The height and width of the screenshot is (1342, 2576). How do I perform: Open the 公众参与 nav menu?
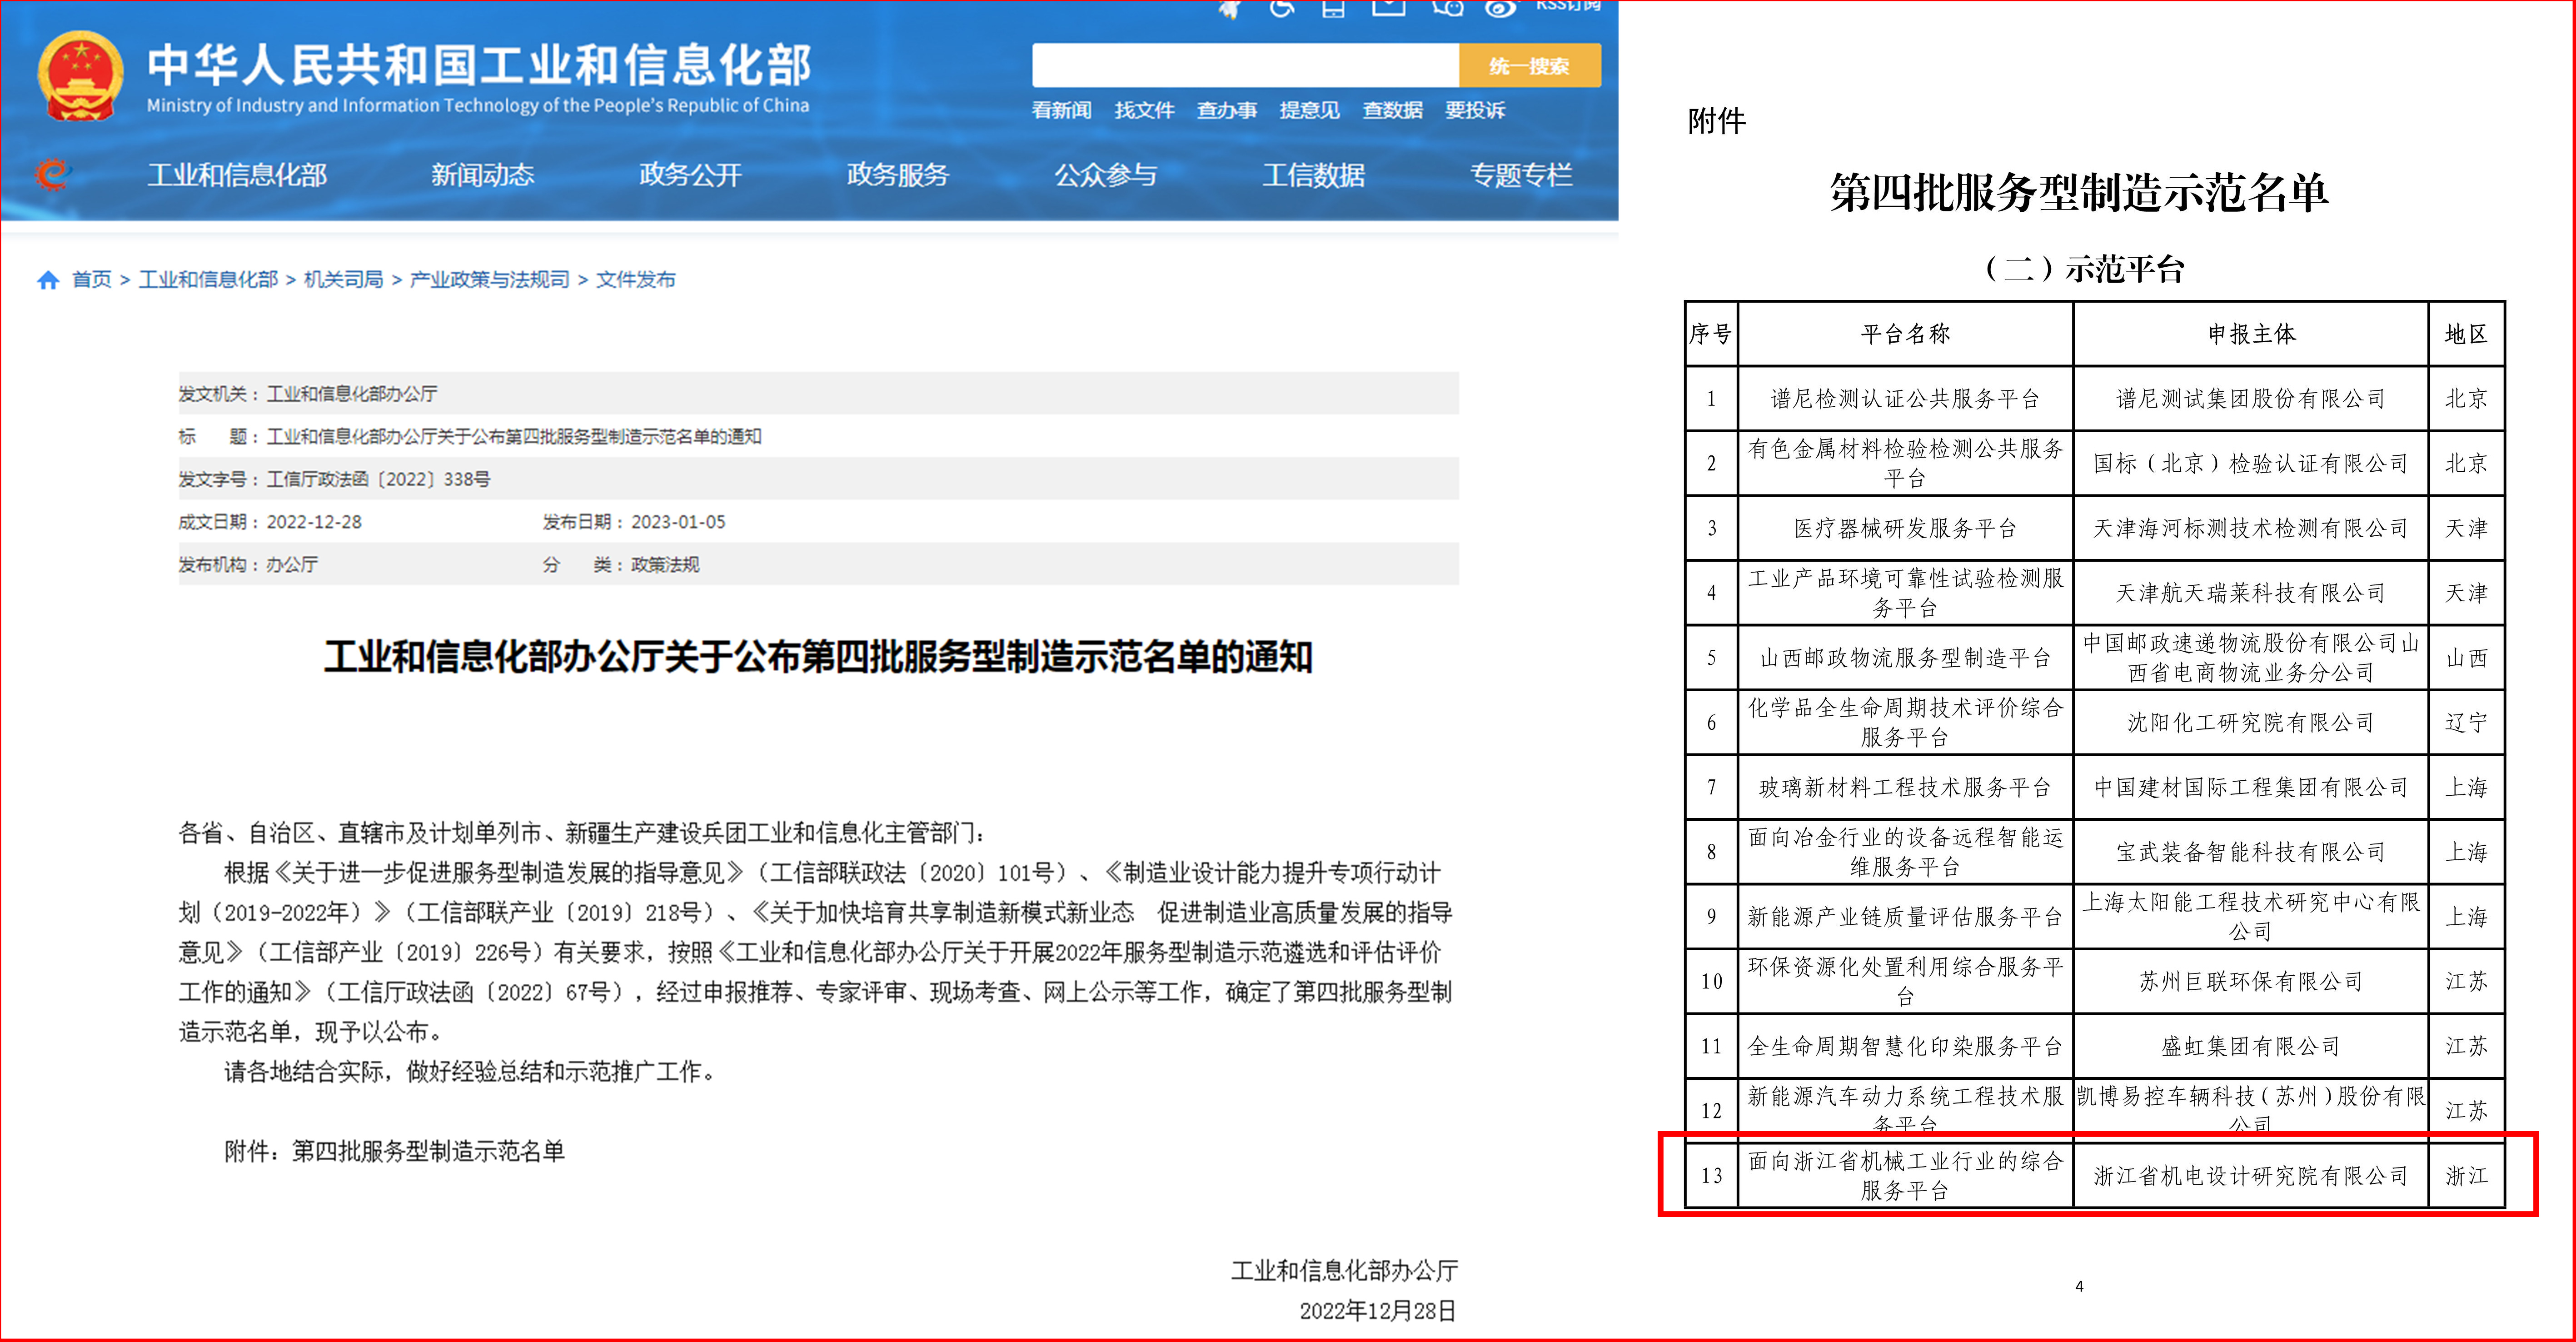(x=1106, y=175)
